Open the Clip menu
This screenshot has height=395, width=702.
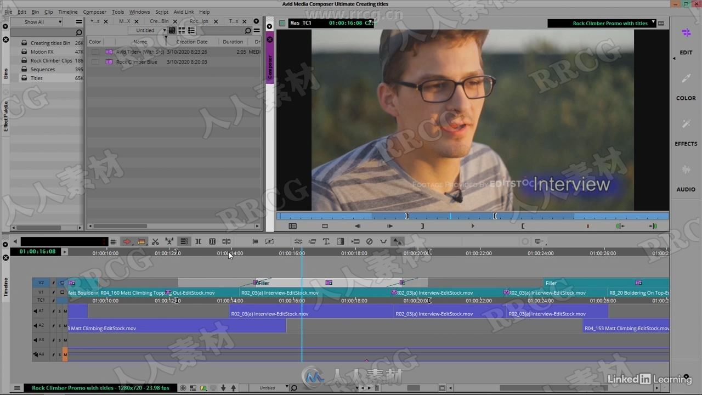click(49, 12)
